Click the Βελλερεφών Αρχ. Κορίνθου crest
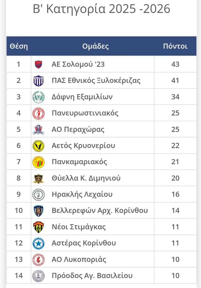The height and width of the screenshot is (288, 201). [38, 211]
